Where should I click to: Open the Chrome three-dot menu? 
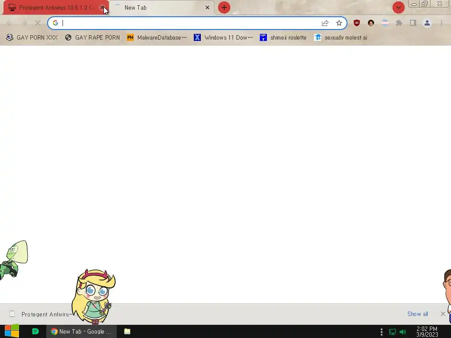pyautogui.click(x=441, y=23)
